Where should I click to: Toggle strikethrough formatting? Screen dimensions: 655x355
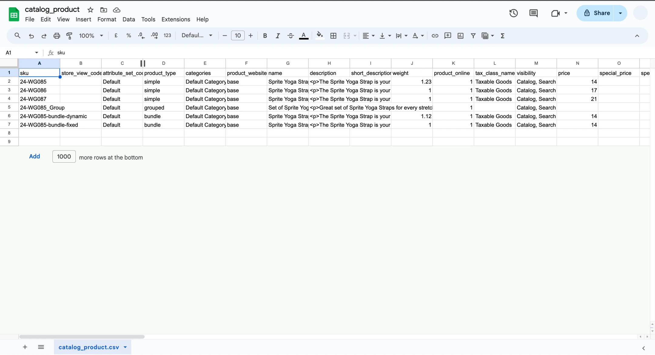[x=291, y=36]
